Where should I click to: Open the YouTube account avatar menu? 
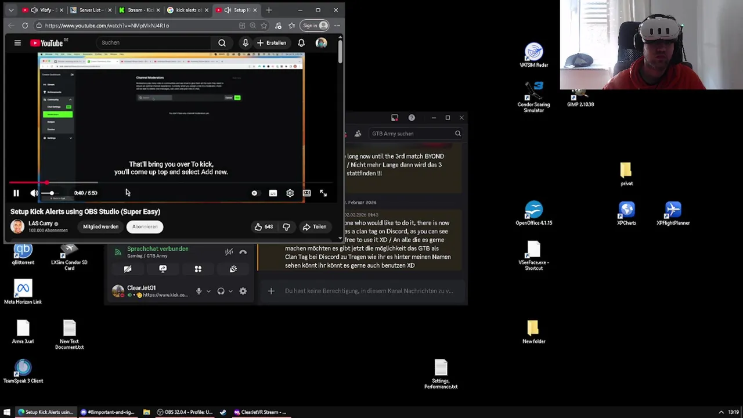(x=321, y=43)
